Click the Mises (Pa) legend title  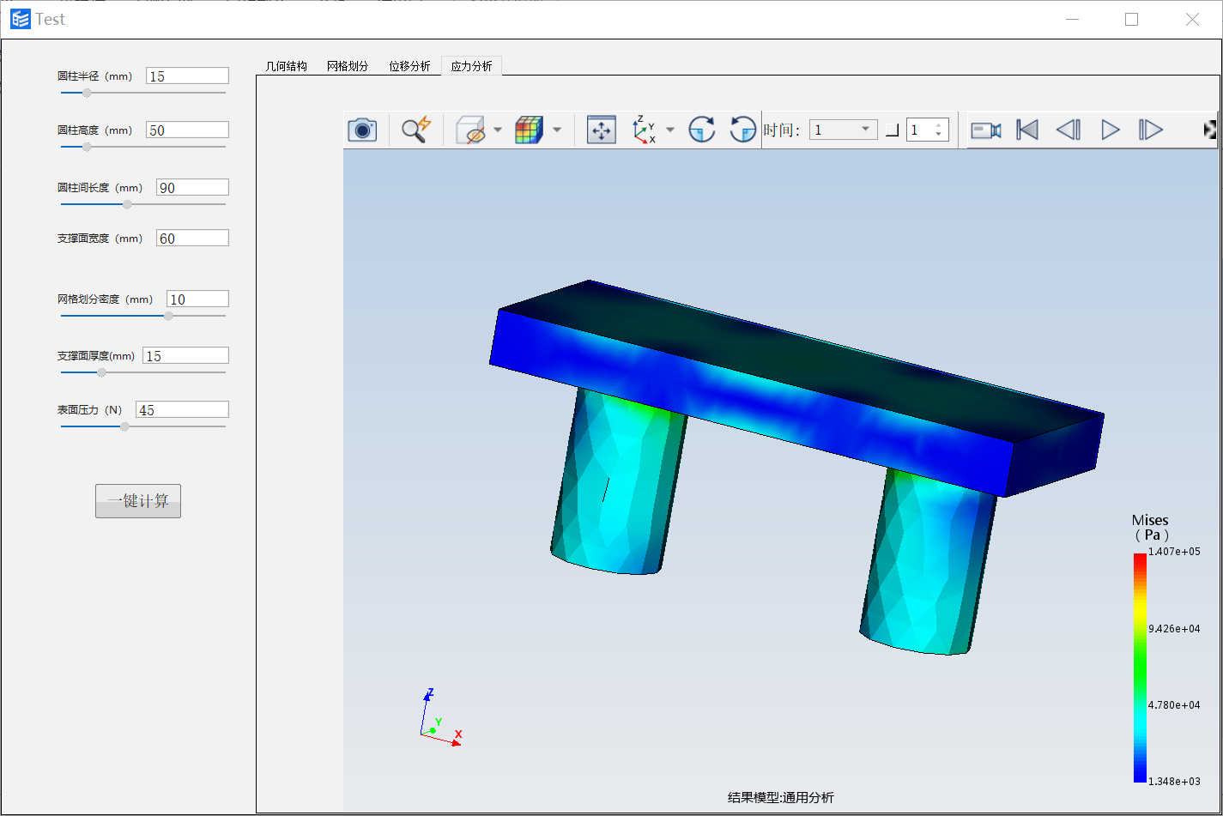1150,528
